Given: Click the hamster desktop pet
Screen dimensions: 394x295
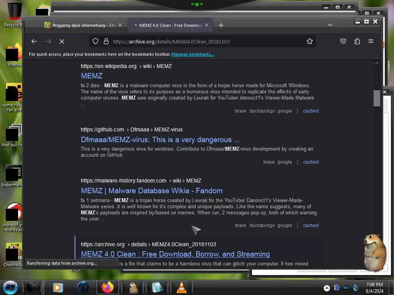Looking at the screenshot, I should (x=374, y=252).
